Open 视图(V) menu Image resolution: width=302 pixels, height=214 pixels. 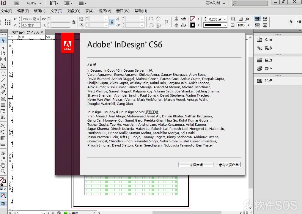click(105, 11)
